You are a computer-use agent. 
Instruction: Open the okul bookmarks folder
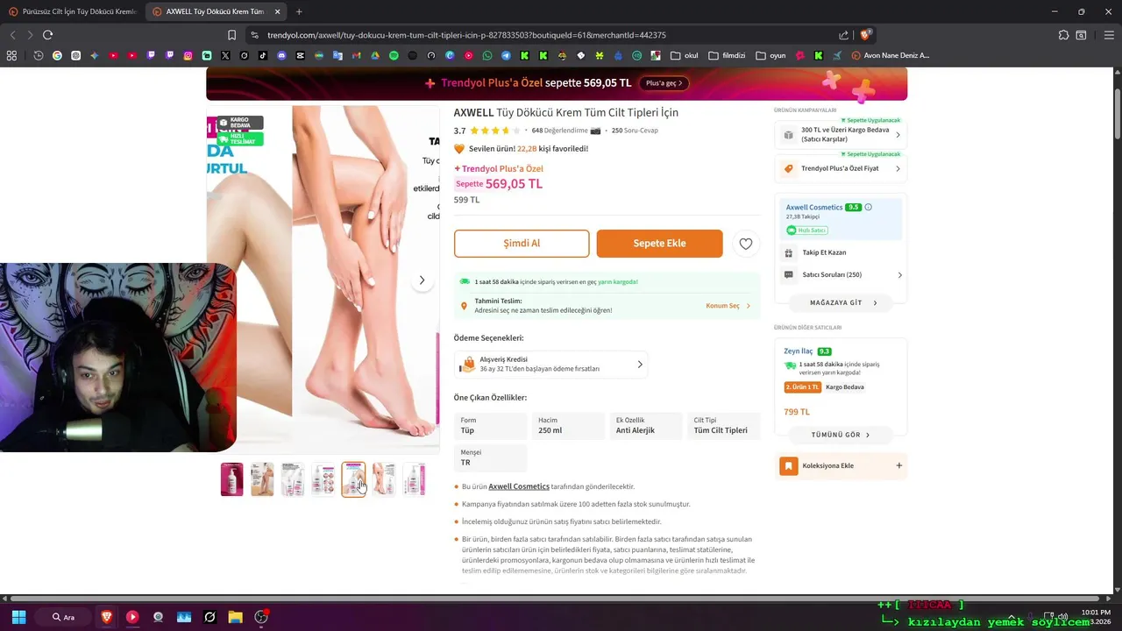(685, 55)
